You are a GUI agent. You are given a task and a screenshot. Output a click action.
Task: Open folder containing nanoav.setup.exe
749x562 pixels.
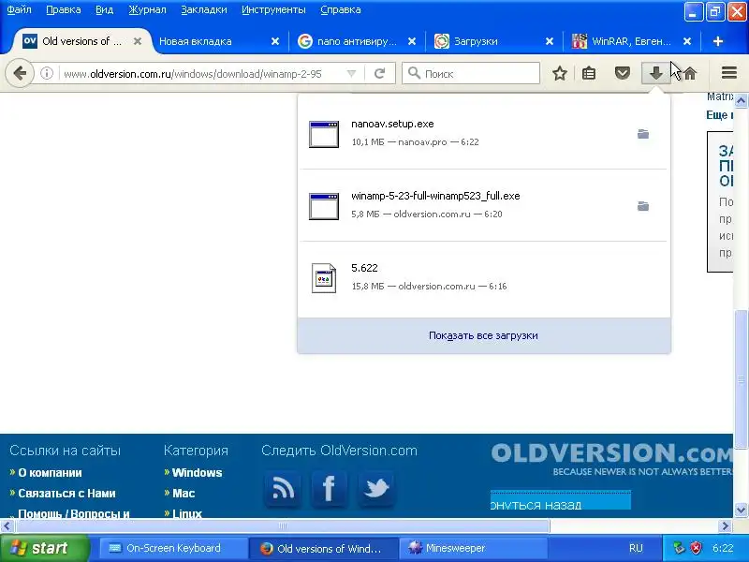click(643, 134)
